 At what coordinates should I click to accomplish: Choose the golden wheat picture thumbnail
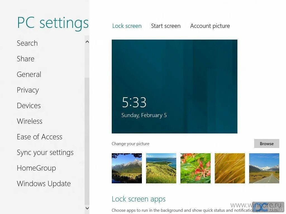coord(230,168)
